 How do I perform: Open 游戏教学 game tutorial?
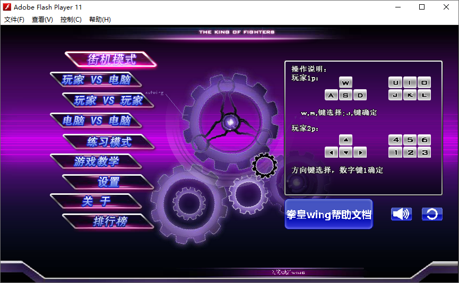96,161
